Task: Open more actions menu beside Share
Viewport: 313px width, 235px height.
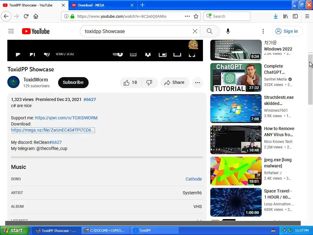Action: [x=197, y=83]
